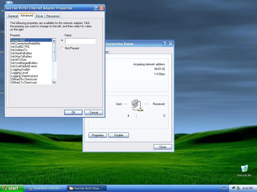The image size is (257, 192).
Task: Click help icon in adapter properties title bar
Action: pos(96,8)
